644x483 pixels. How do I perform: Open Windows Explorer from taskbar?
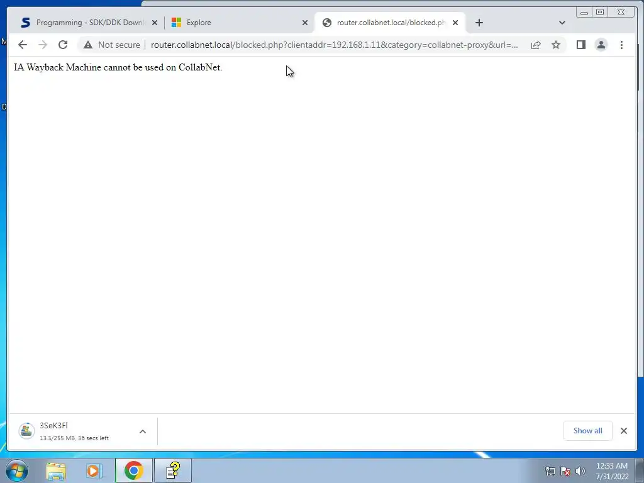[x=56, y=470]
